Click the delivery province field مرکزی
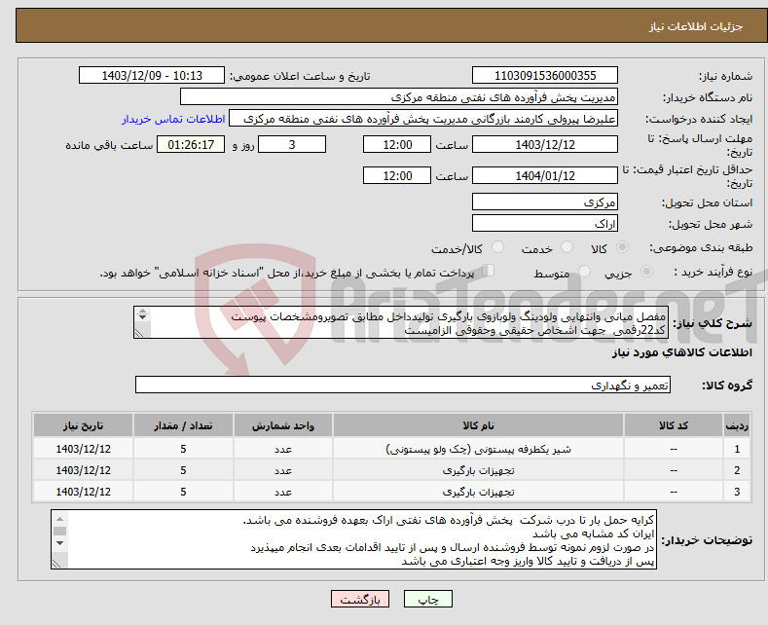 click(545, 202)
